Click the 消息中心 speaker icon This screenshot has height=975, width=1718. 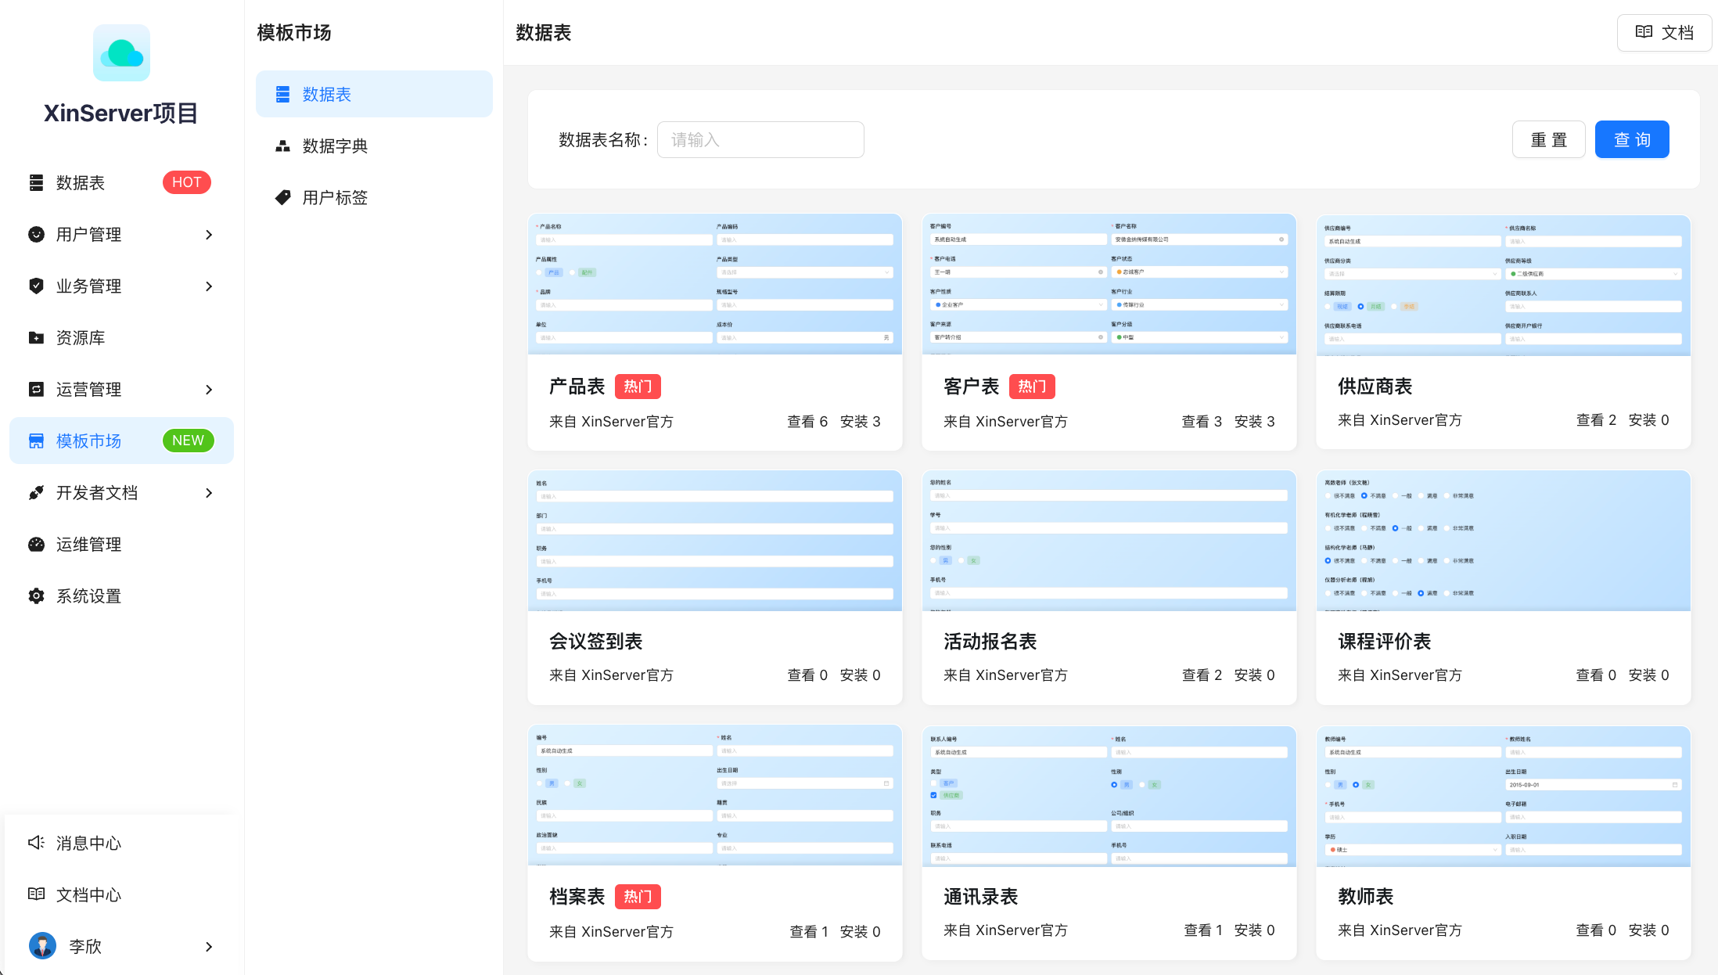click(x=36, y=843)
